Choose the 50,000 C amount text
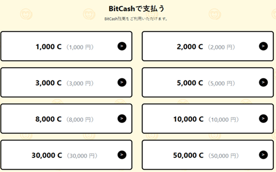 tap(188, 155)
